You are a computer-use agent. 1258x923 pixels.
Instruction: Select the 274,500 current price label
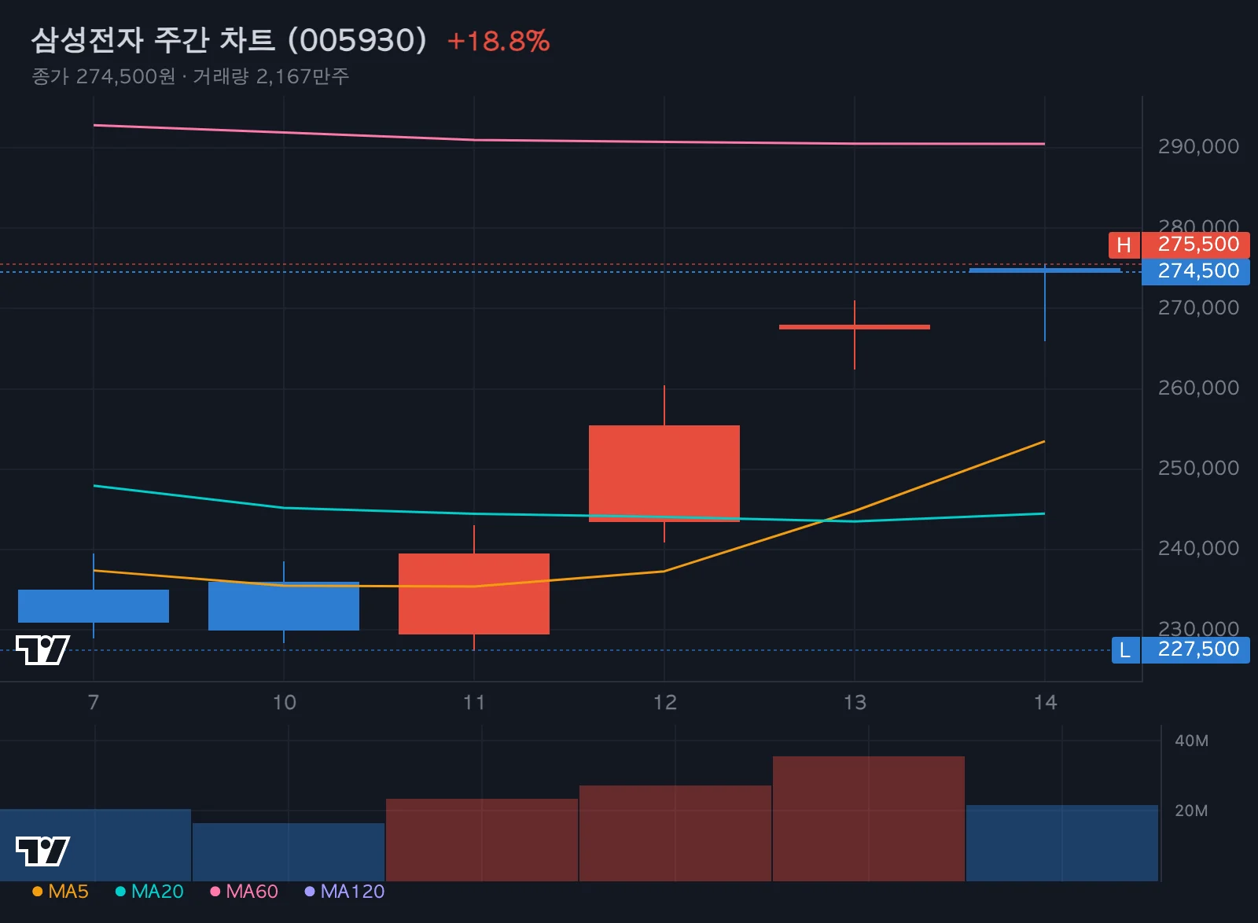click(1196, 272)
